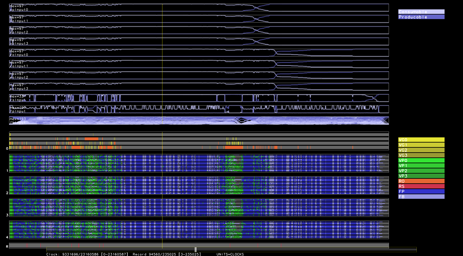Click the Producable legend swatch
This screenshot has width=463, height=256.
[x=421, y=17]
